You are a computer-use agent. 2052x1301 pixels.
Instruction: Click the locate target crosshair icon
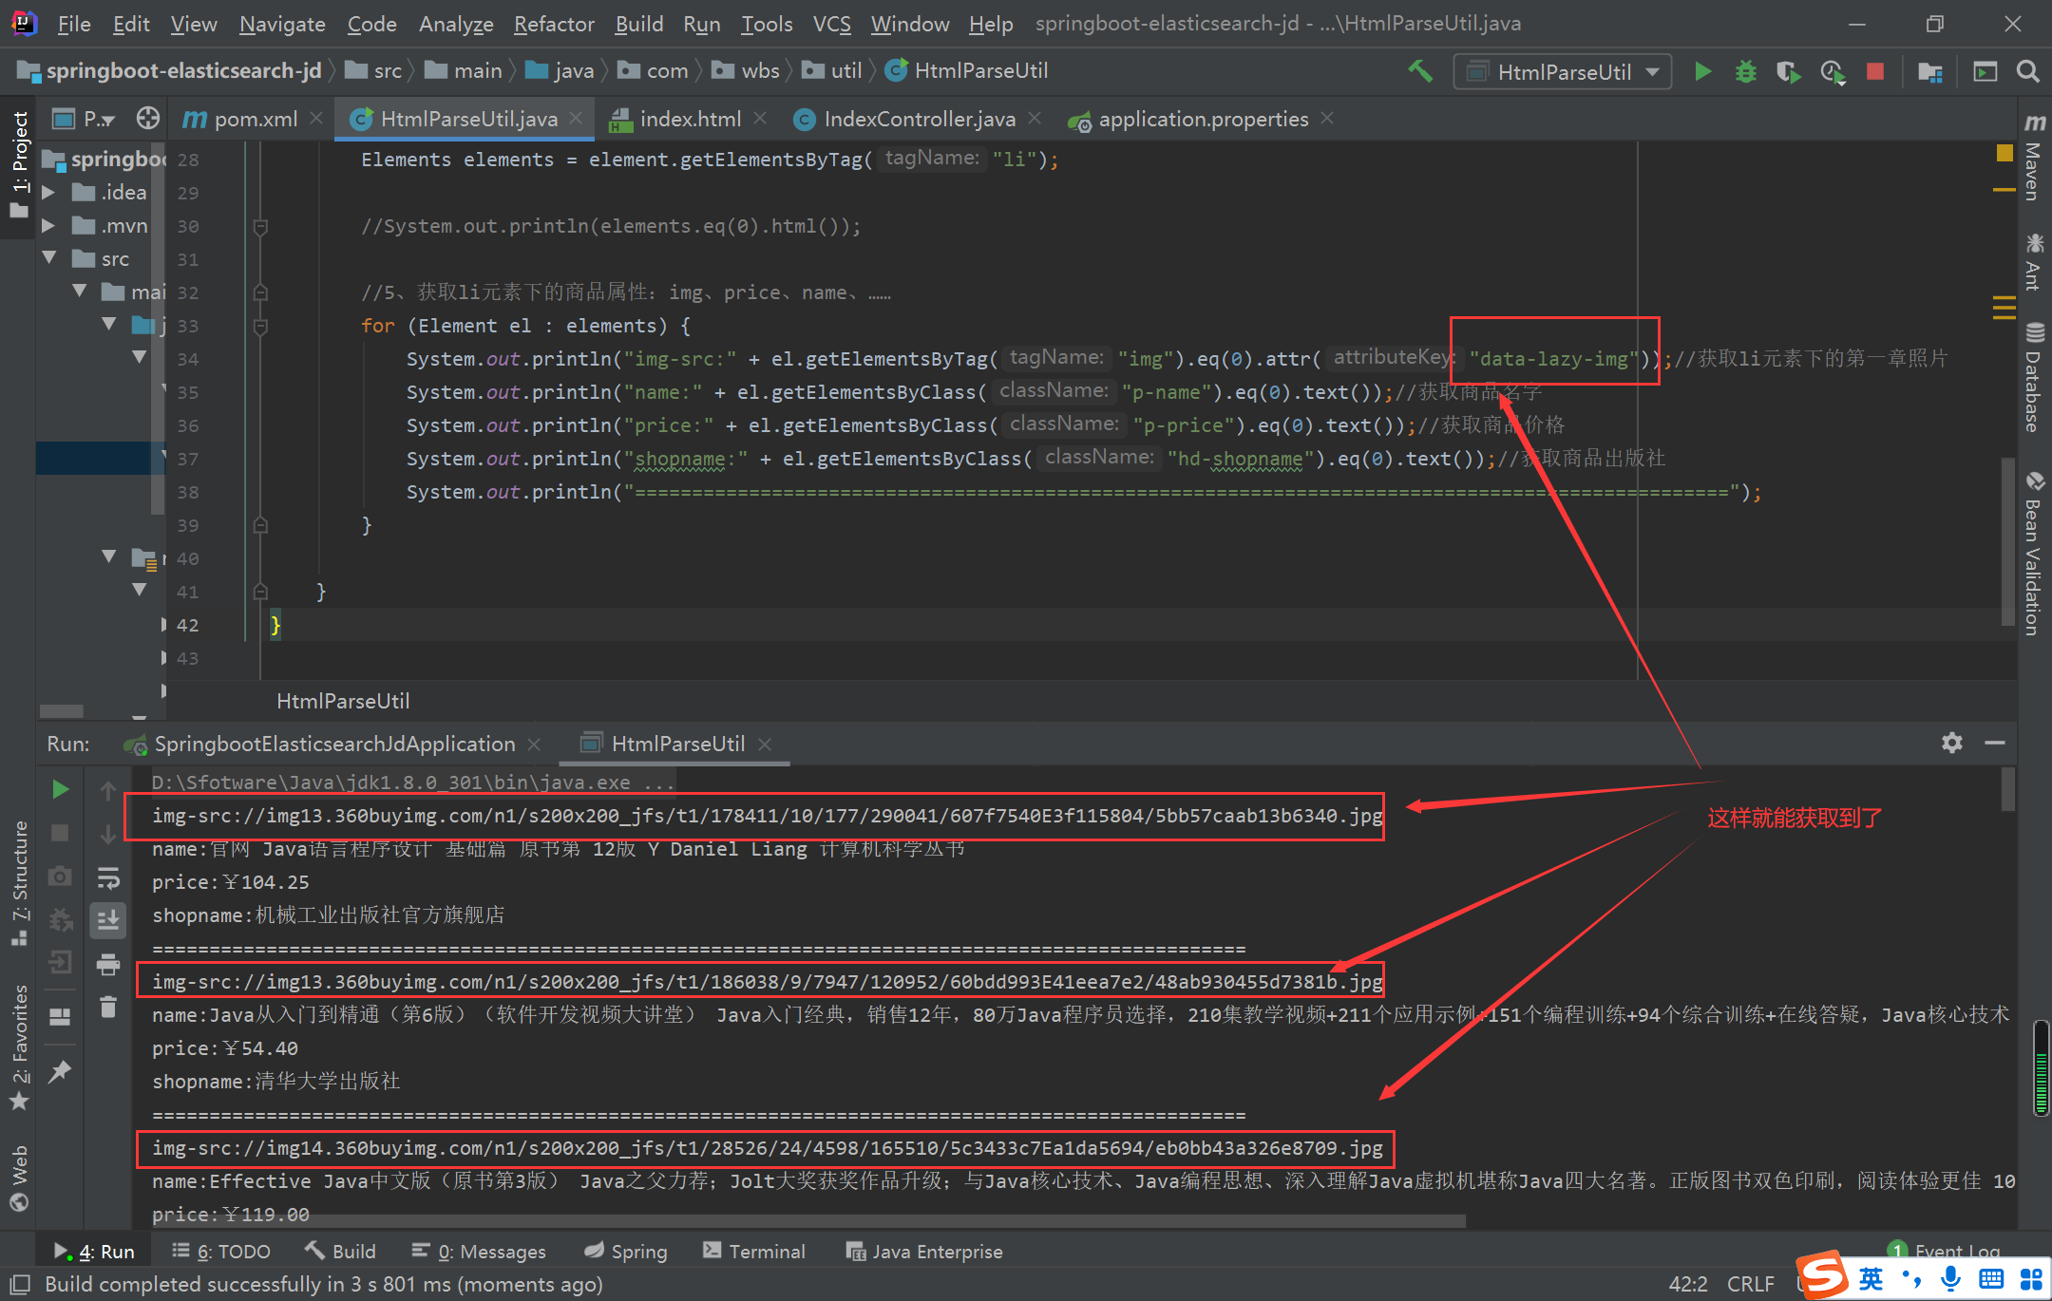point(147,119)
